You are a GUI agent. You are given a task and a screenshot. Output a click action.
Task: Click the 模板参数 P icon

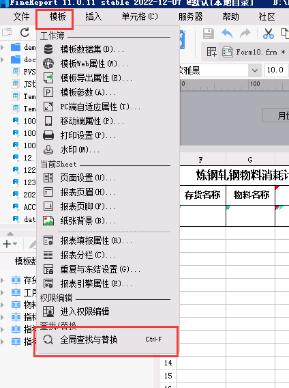pyautogui.click(x=48, y=92)
